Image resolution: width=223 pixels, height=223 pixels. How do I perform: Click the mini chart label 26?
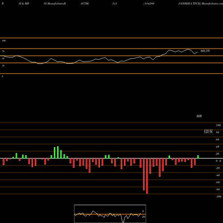(x=144, y=217)
